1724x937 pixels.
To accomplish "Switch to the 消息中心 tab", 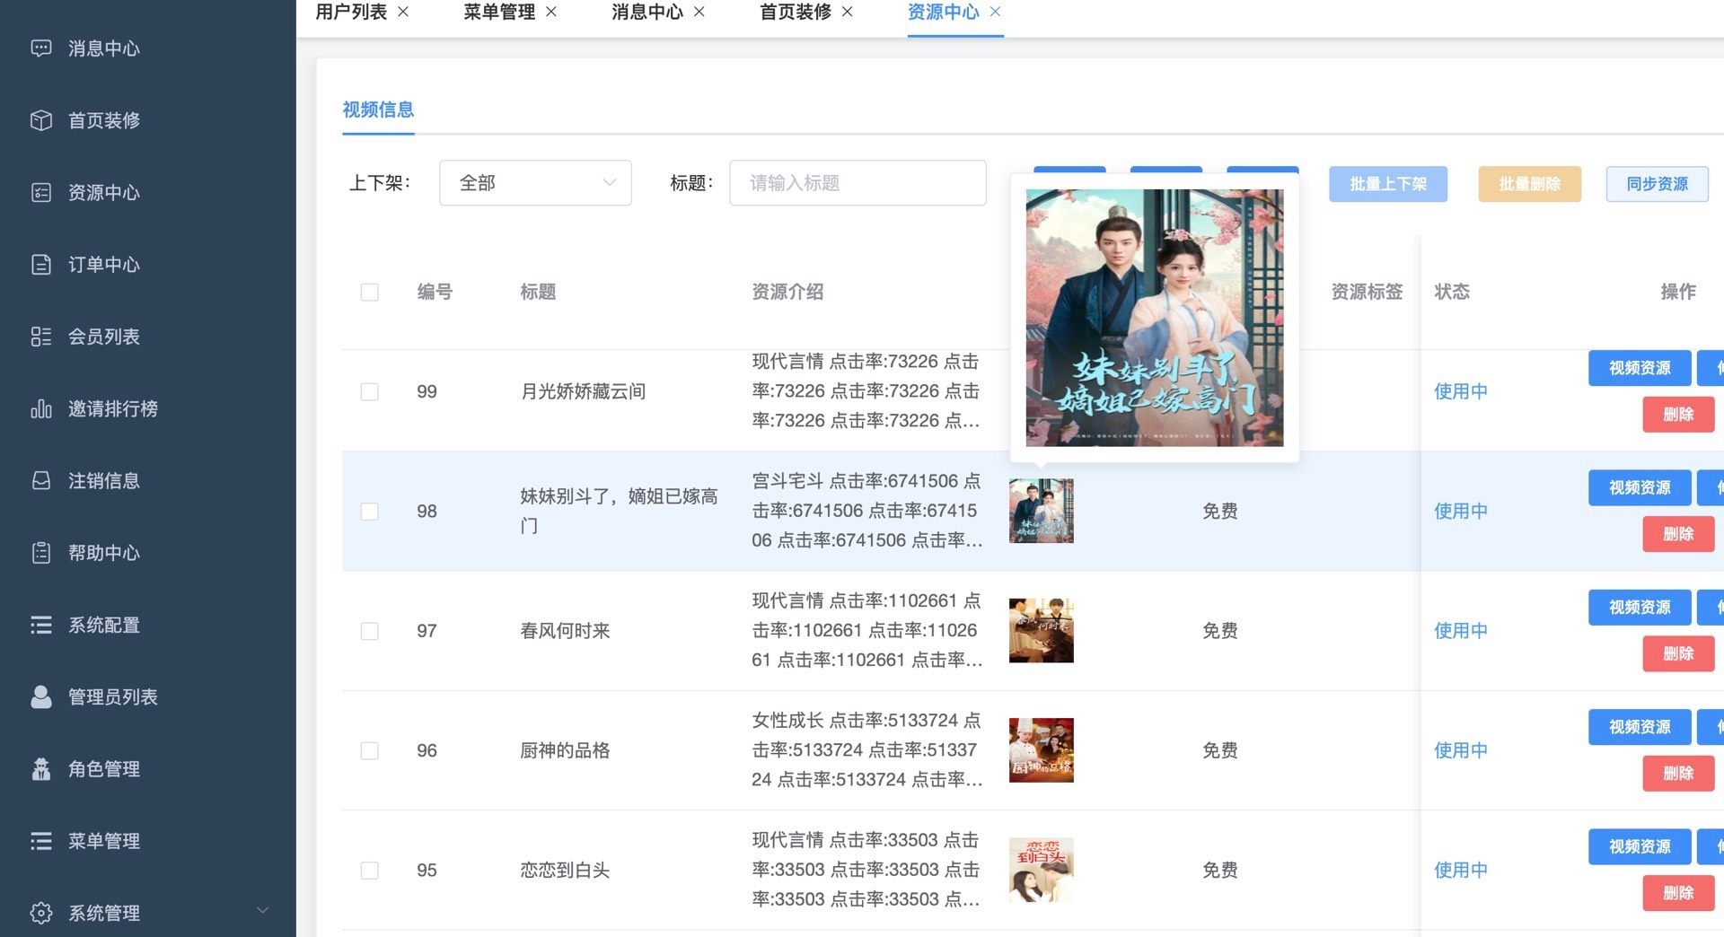I will tap(647, 12).
